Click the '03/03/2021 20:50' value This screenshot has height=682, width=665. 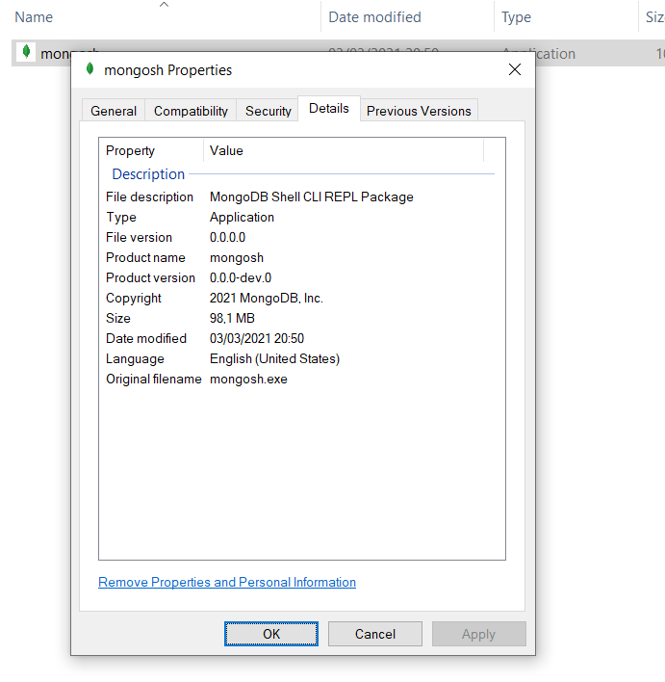[257, 338]
